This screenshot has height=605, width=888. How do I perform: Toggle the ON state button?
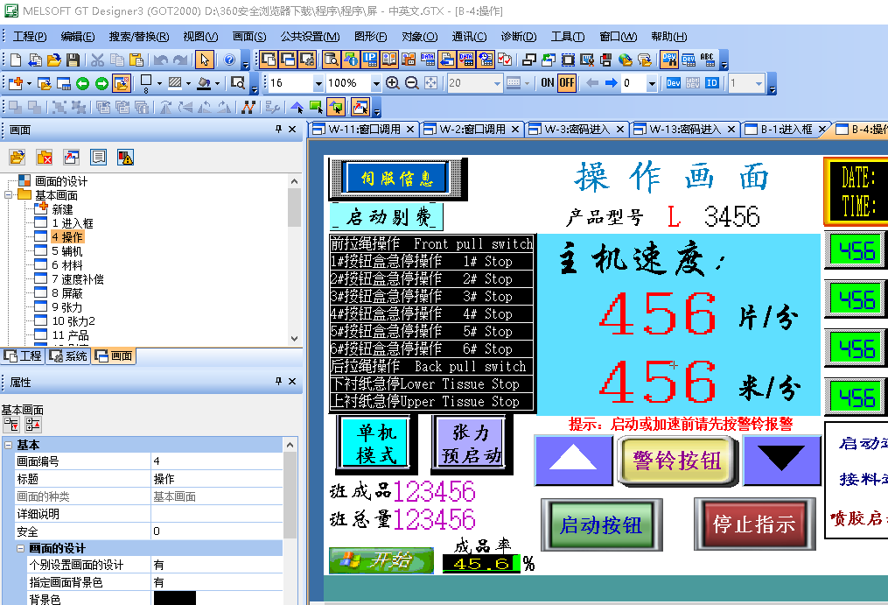click(x=547, y=83)
